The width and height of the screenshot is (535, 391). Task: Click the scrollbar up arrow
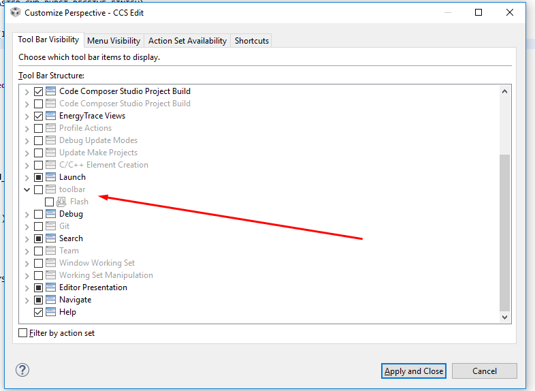[x=504, y=91]
